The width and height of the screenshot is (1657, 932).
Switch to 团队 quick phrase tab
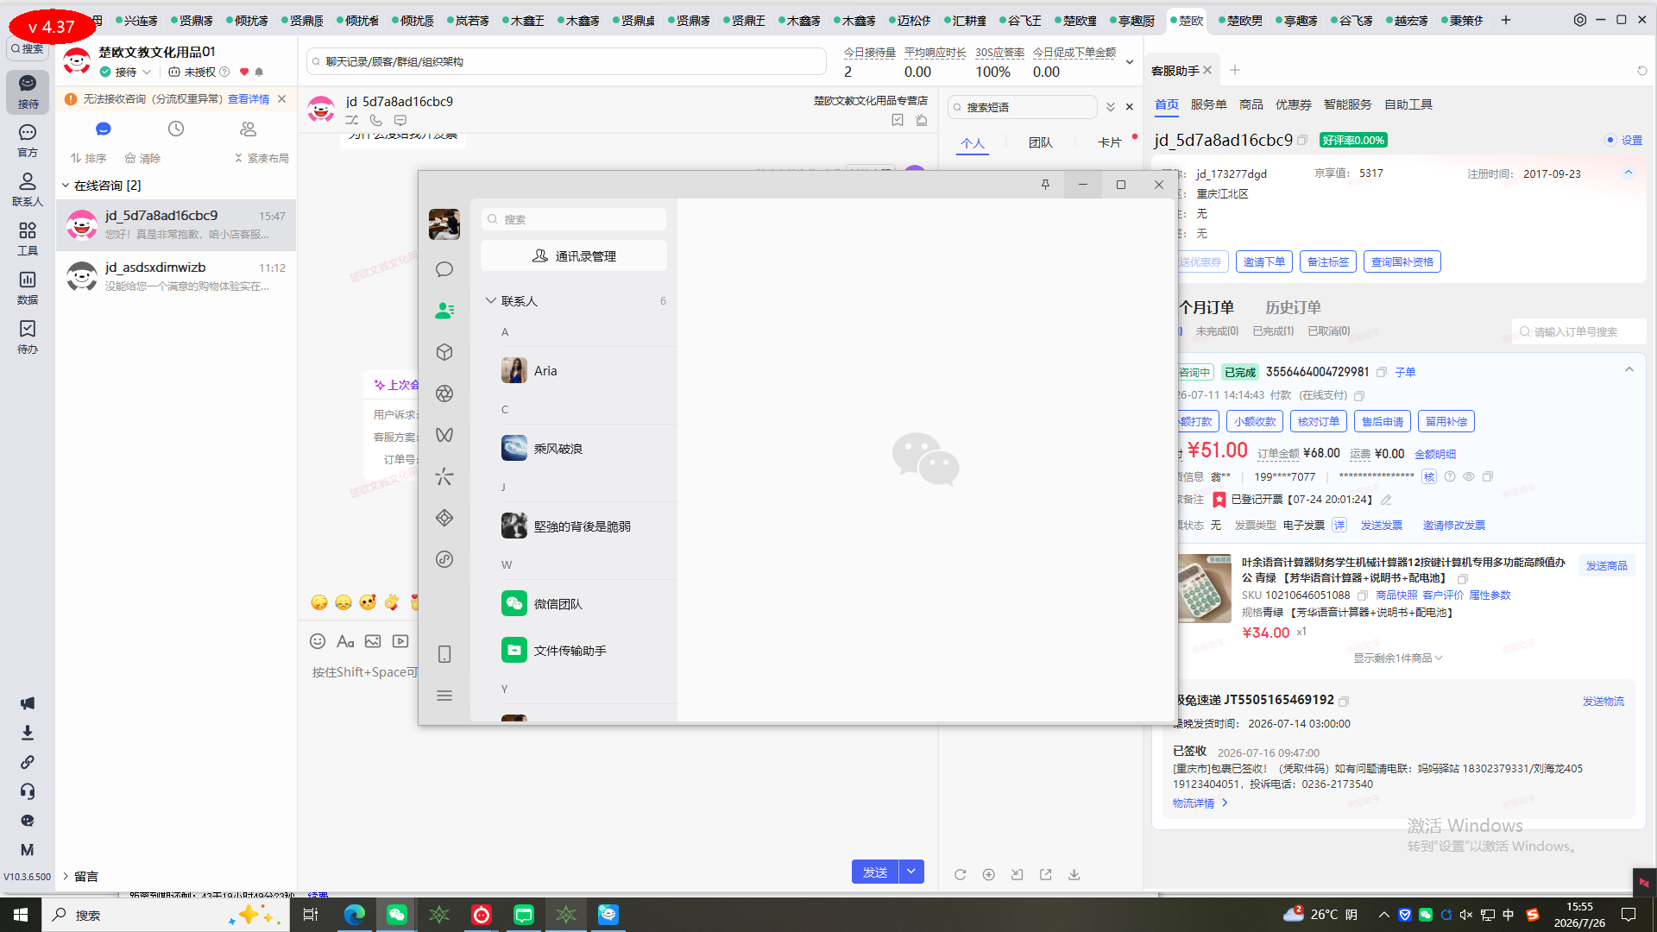[1041, 142]
